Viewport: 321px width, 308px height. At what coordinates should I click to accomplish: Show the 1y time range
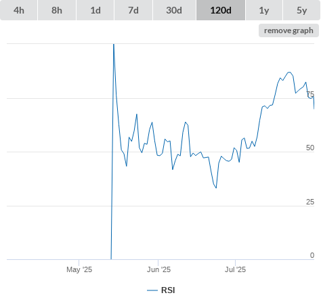tap(264, 10)
